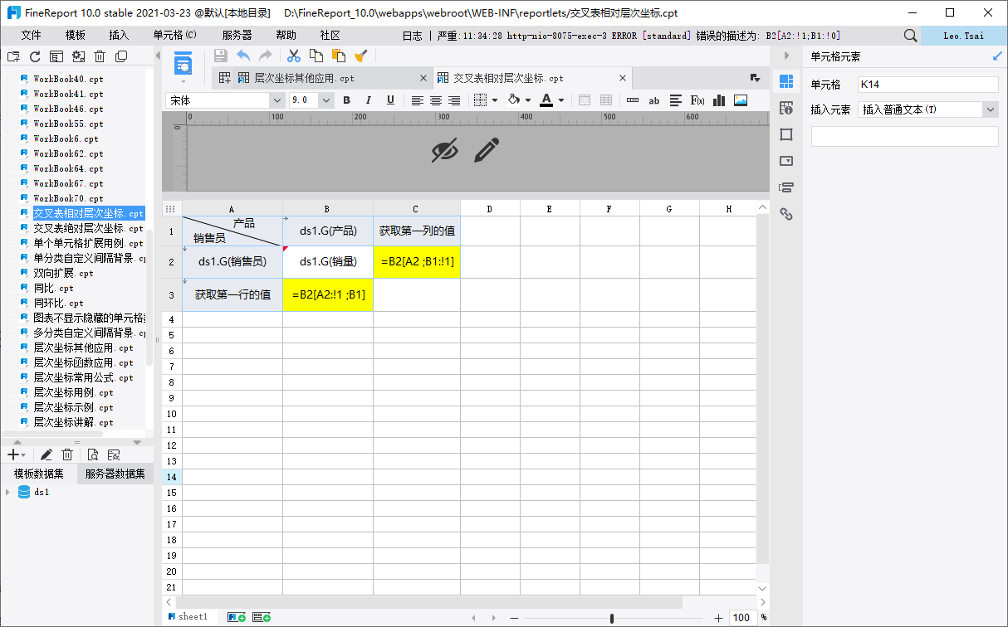Open 双向扩展.cpt in the file list
1008x627 pixels.
tap(64, 273)
